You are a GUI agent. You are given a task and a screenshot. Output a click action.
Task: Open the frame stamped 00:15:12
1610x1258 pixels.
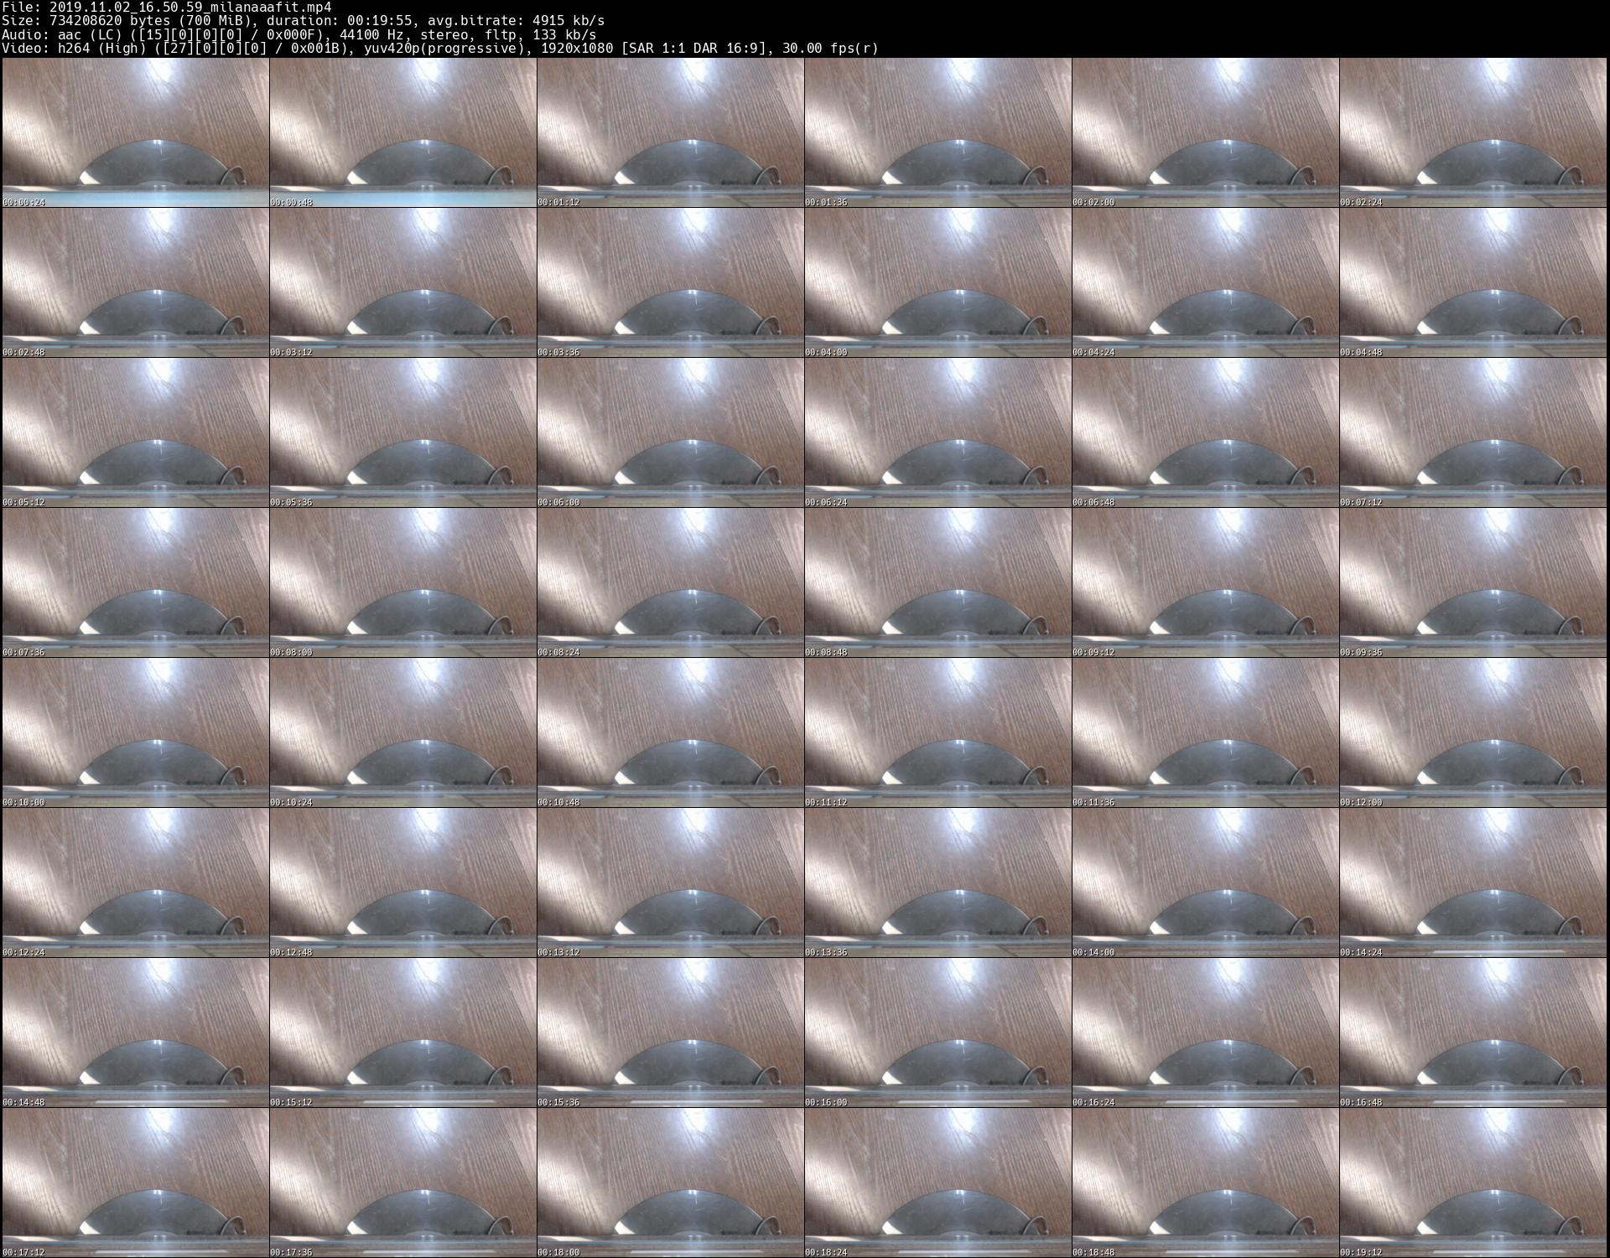(x=402, y=1033)
